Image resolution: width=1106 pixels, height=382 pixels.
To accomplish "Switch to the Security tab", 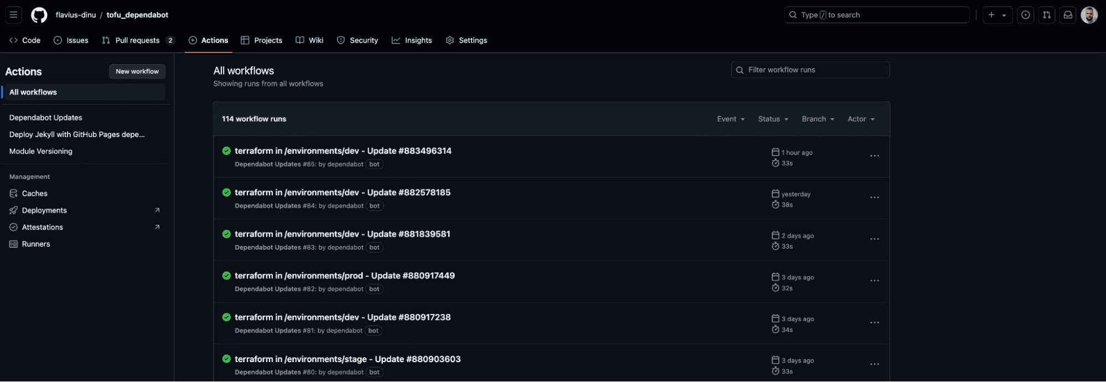I will coord(357,40).
